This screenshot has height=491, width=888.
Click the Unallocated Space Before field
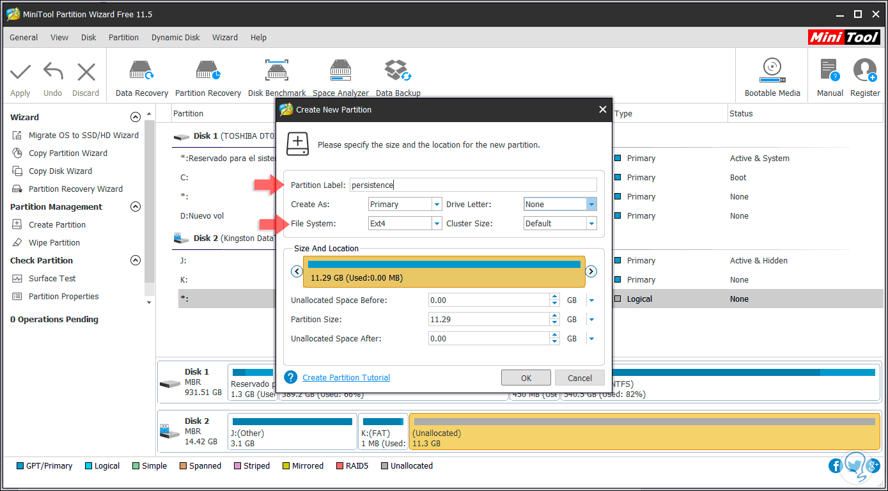tap(490, 300)
